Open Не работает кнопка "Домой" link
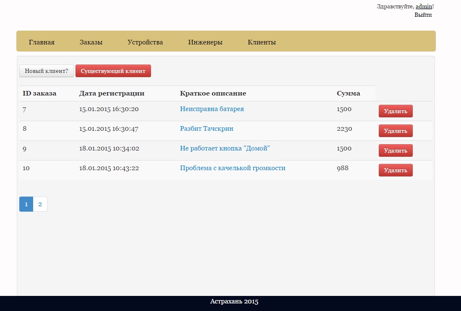This screenshot has height=311, width=461. pyautogui.click(x=225, y=148)
